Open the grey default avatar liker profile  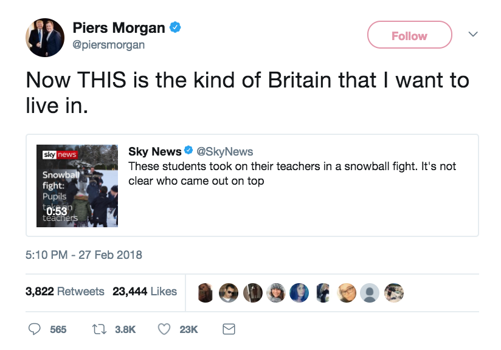(x=370, y=292)
